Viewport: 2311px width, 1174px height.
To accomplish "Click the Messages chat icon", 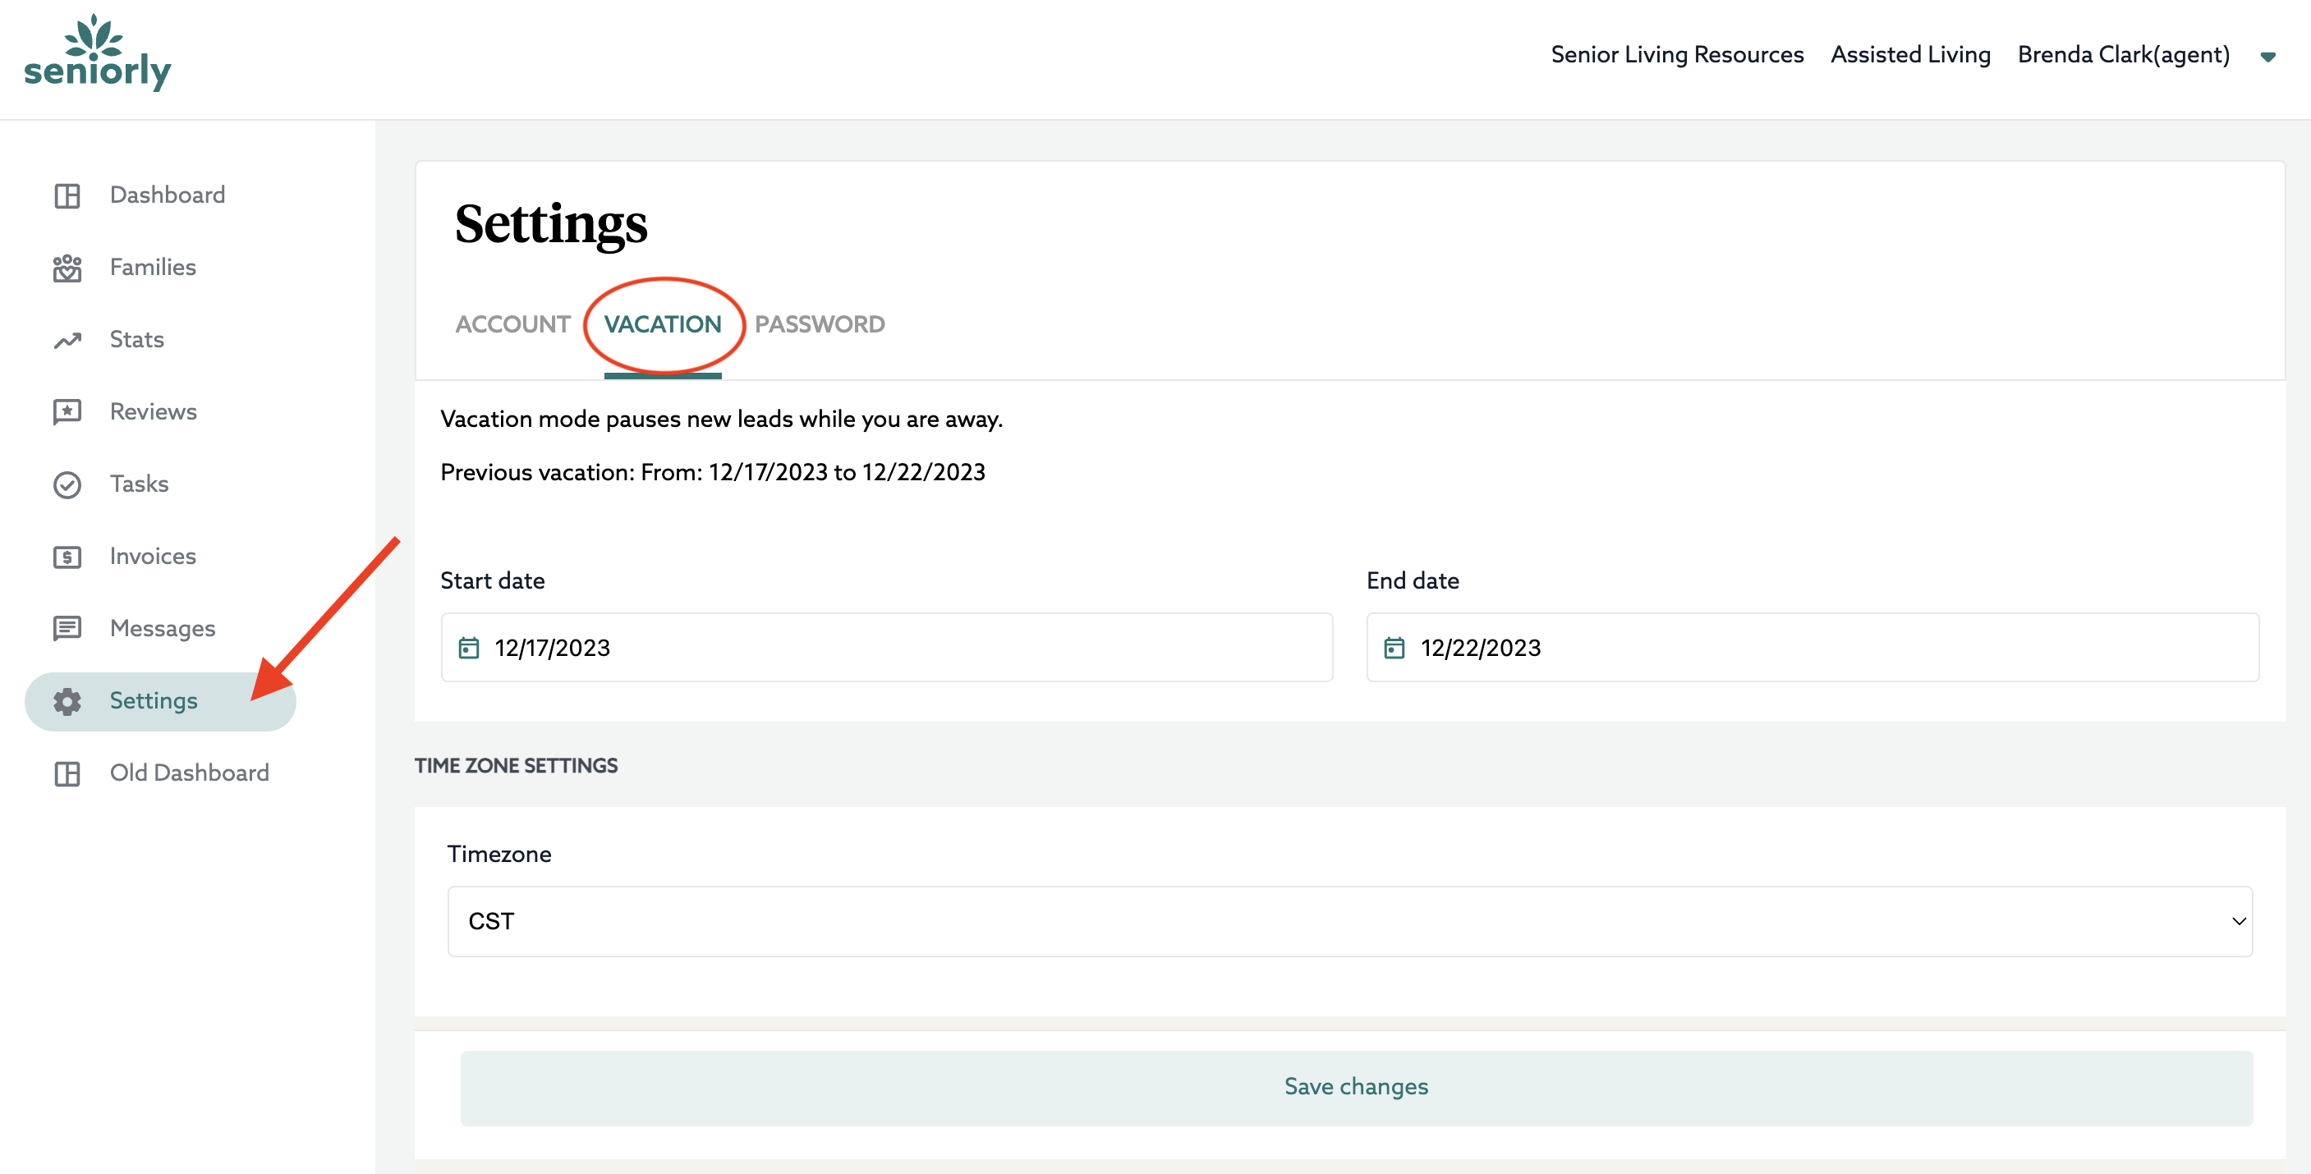I will 67,629.
